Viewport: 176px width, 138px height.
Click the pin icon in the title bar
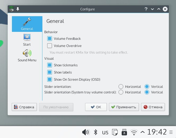(18, 9)
